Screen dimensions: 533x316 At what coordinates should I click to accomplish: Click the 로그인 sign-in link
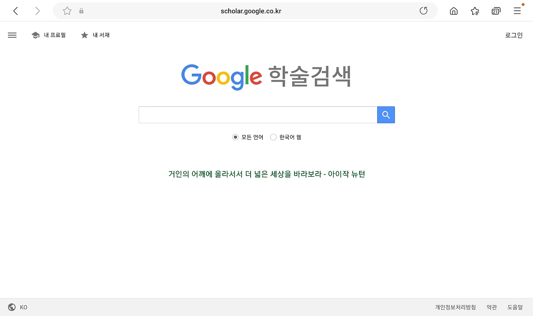(514, 35)
